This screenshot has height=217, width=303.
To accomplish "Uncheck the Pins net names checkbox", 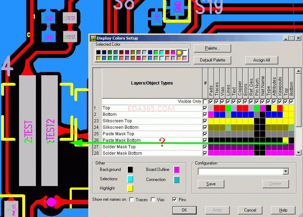I will click(x=174, y=199).
